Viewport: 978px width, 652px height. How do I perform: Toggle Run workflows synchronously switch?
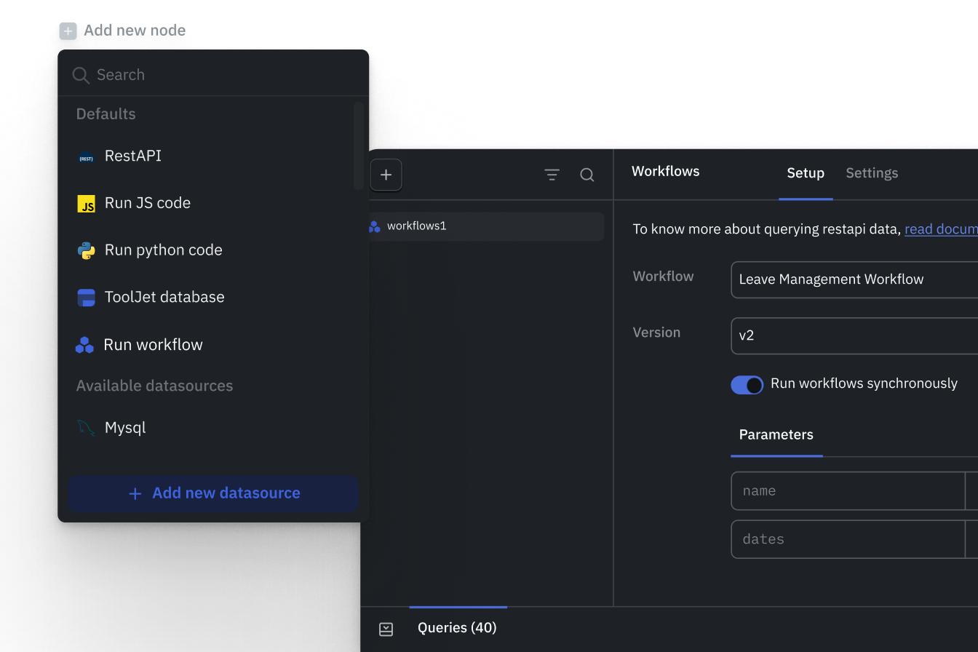(x=747, y=384)
